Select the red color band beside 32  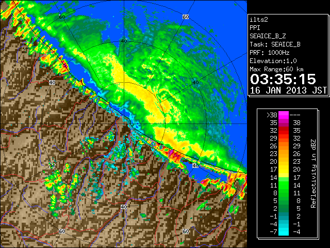(284, 131)
